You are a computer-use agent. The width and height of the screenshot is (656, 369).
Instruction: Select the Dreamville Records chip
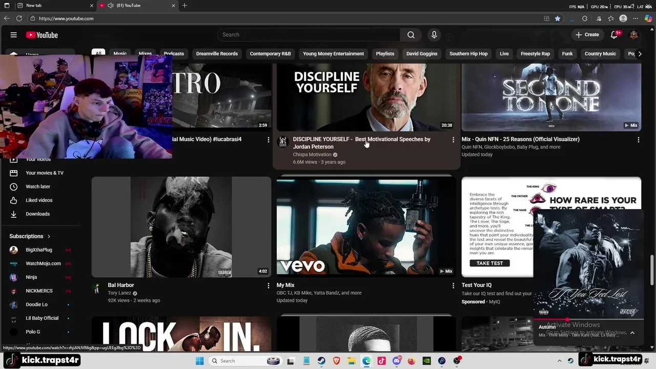[x=217, y=54]
